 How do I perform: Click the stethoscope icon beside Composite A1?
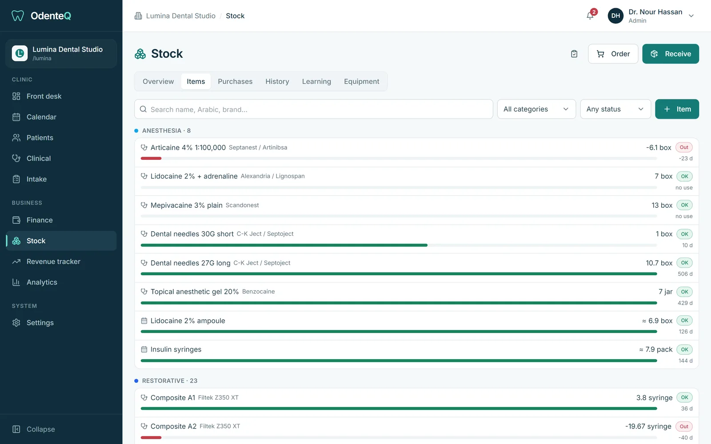pyautogui.click(x=144, y=397)
